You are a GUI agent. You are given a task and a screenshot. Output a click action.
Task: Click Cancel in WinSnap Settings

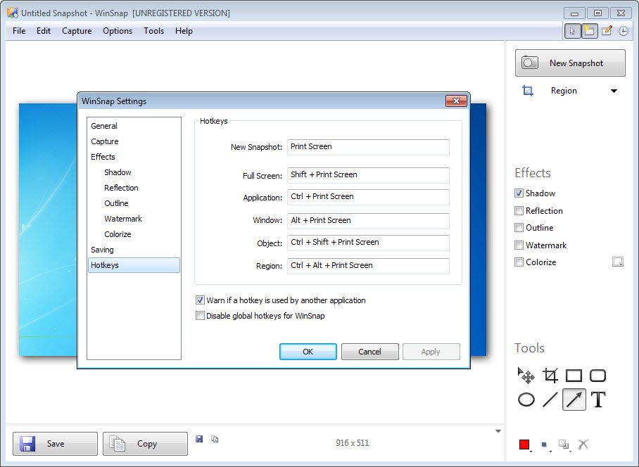(369, 352)
